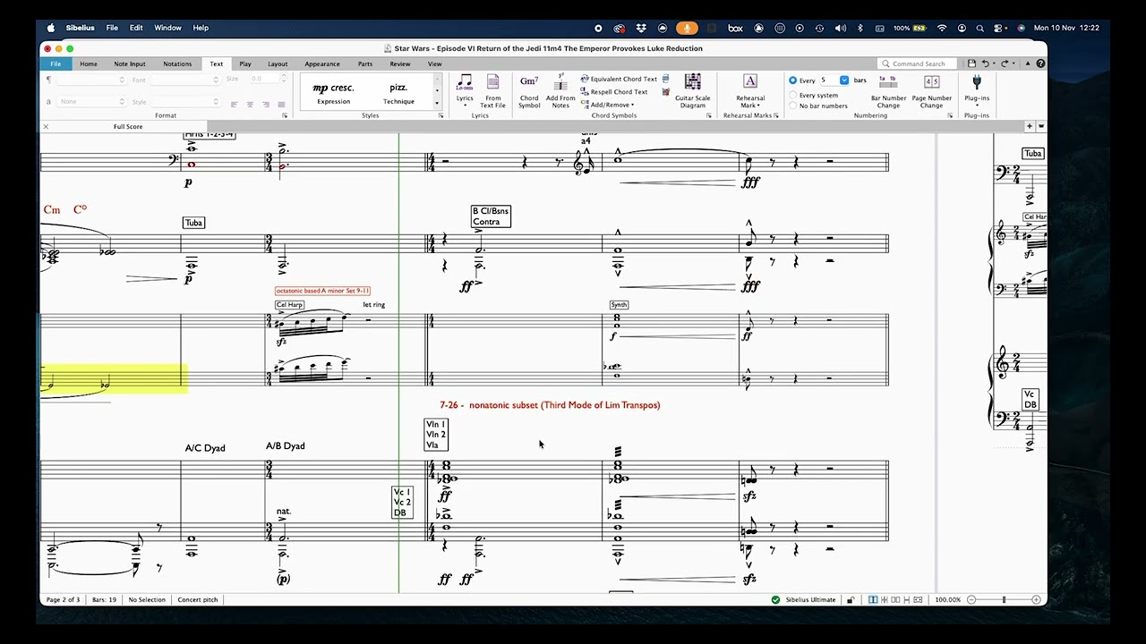Toggle the second document view button
Screen dimensions: 1146x644
[x=885, y=600]
